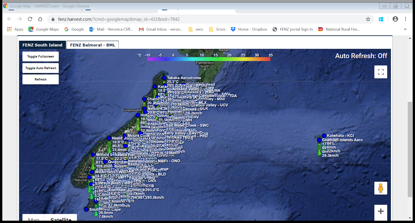
Task: Select the Kaiwhata - KCI station marker
Action: pyautogui.click(x=324, y=135)
